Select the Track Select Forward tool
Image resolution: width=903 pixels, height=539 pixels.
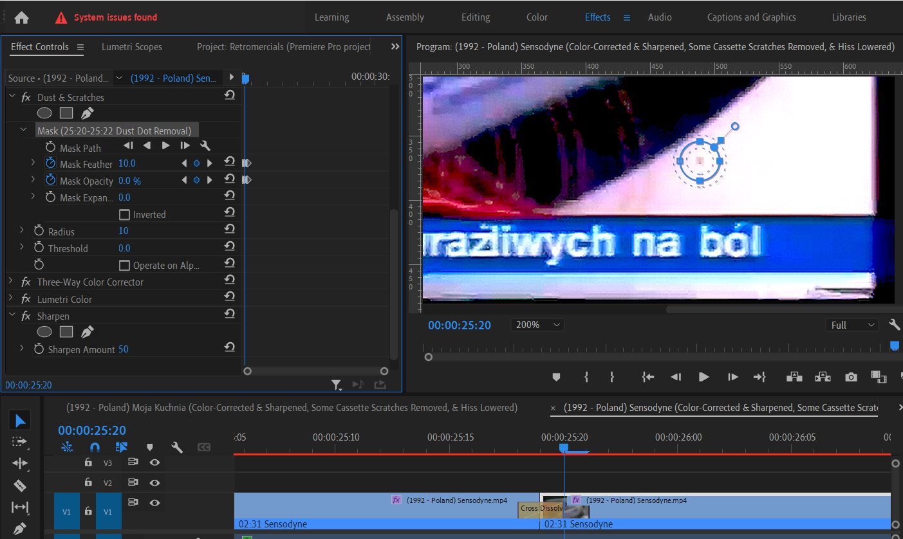[x=20, y=442]
